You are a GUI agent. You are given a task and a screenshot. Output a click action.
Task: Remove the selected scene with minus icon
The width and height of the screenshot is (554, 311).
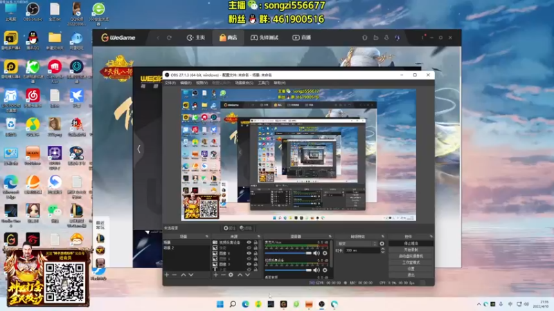(x=175, y=274)
